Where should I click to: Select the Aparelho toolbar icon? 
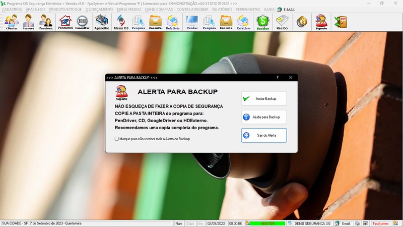tap(102, 22)
